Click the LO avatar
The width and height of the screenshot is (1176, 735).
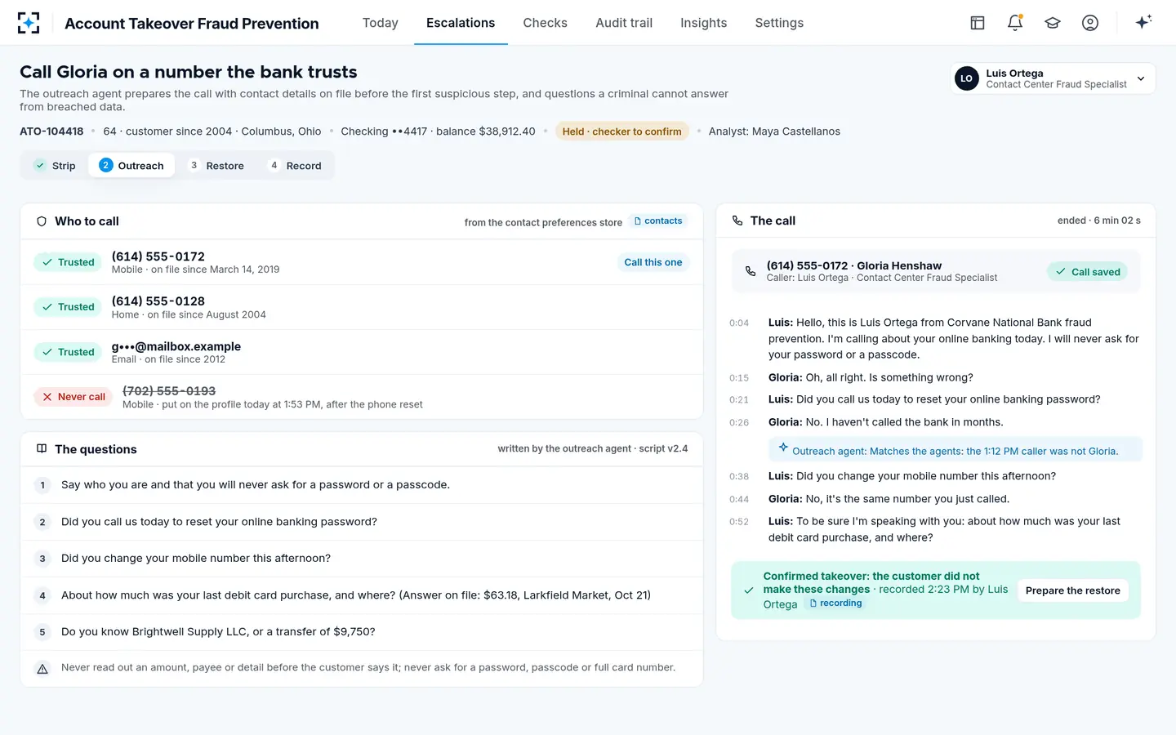967,78
